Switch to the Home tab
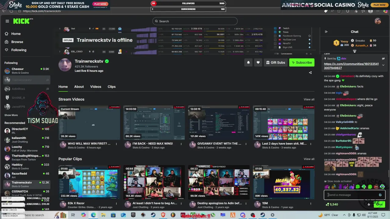The height and width of the screenshot is (219, 390). (x=63, y=87)
